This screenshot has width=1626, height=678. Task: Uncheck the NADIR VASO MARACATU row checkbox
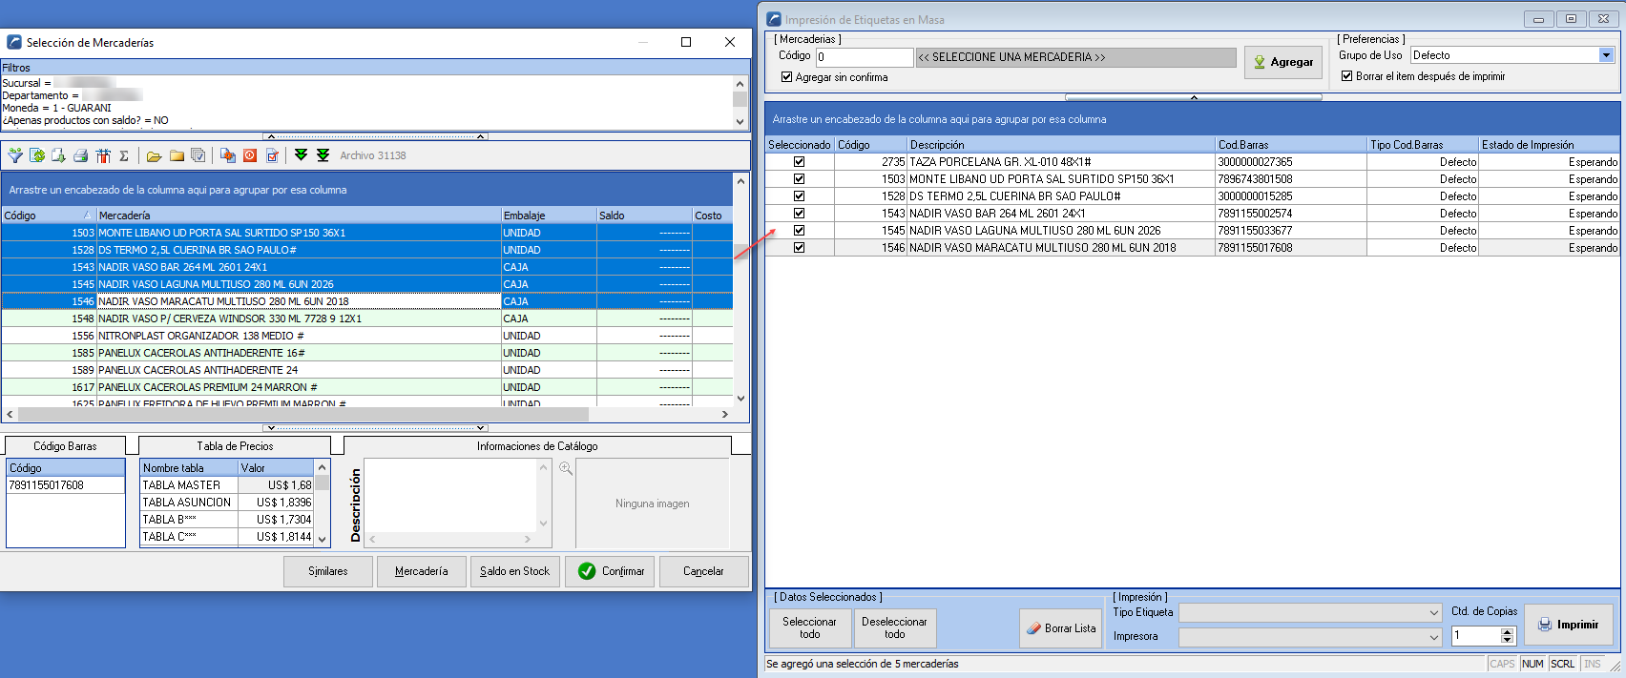pyautogui.click(x=800, y=248)
